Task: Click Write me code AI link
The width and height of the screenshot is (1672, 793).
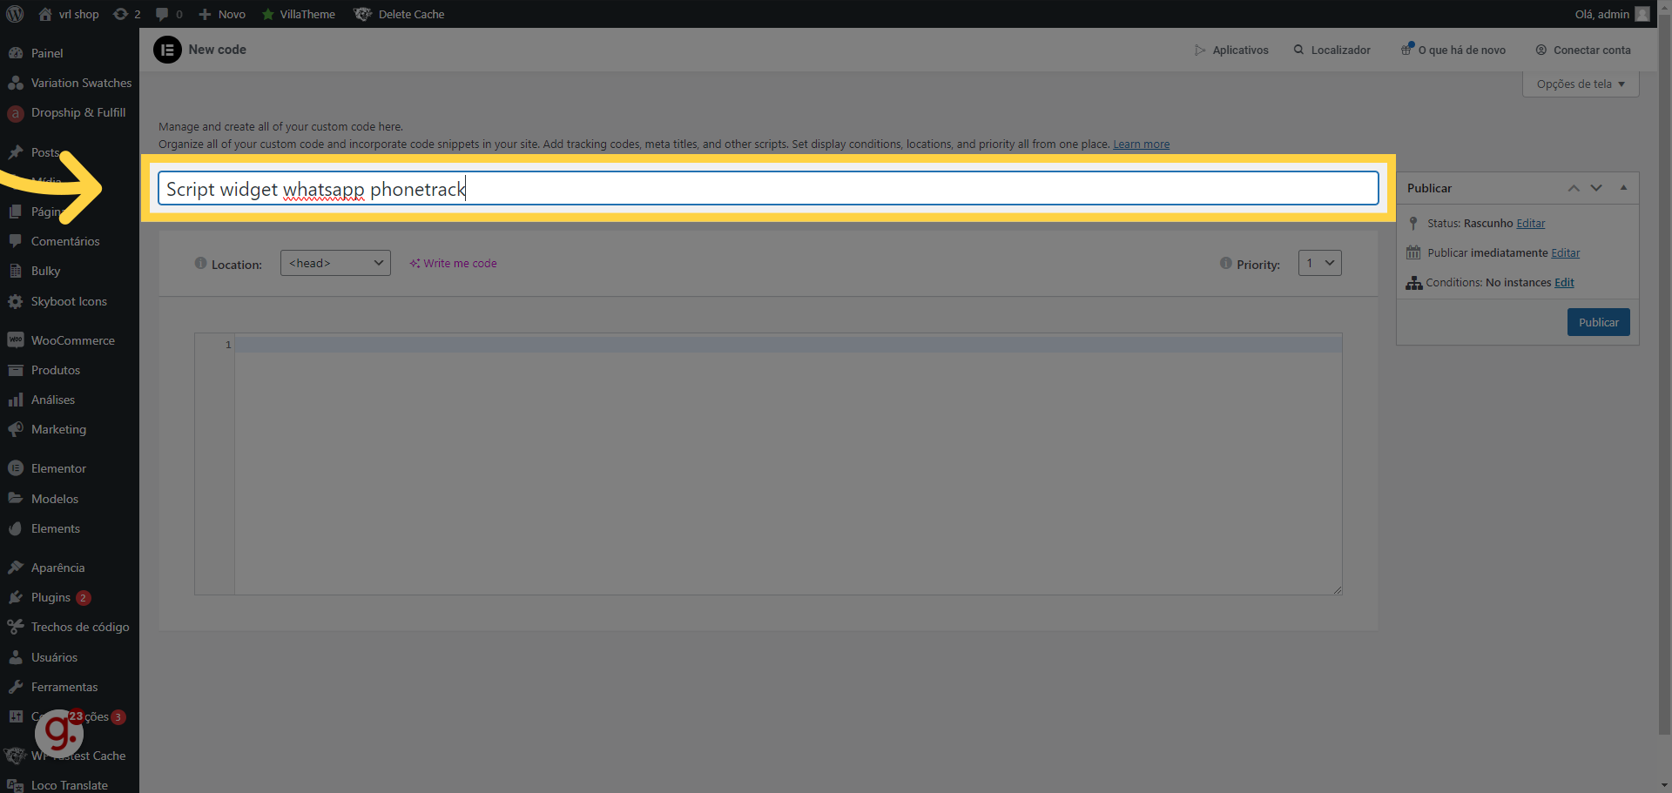Action: tap(453, 263)
